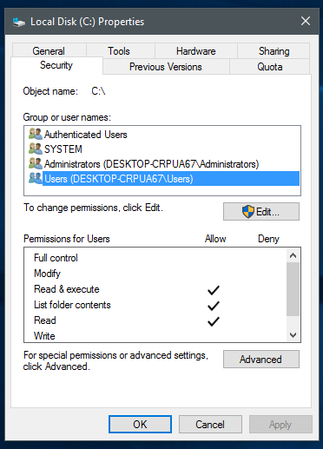Click the UAC shield icon on Edit

pos(248,212)
